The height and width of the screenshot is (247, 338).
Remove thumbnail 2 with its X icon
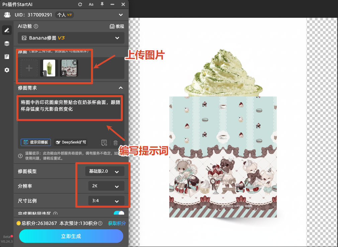75,63
